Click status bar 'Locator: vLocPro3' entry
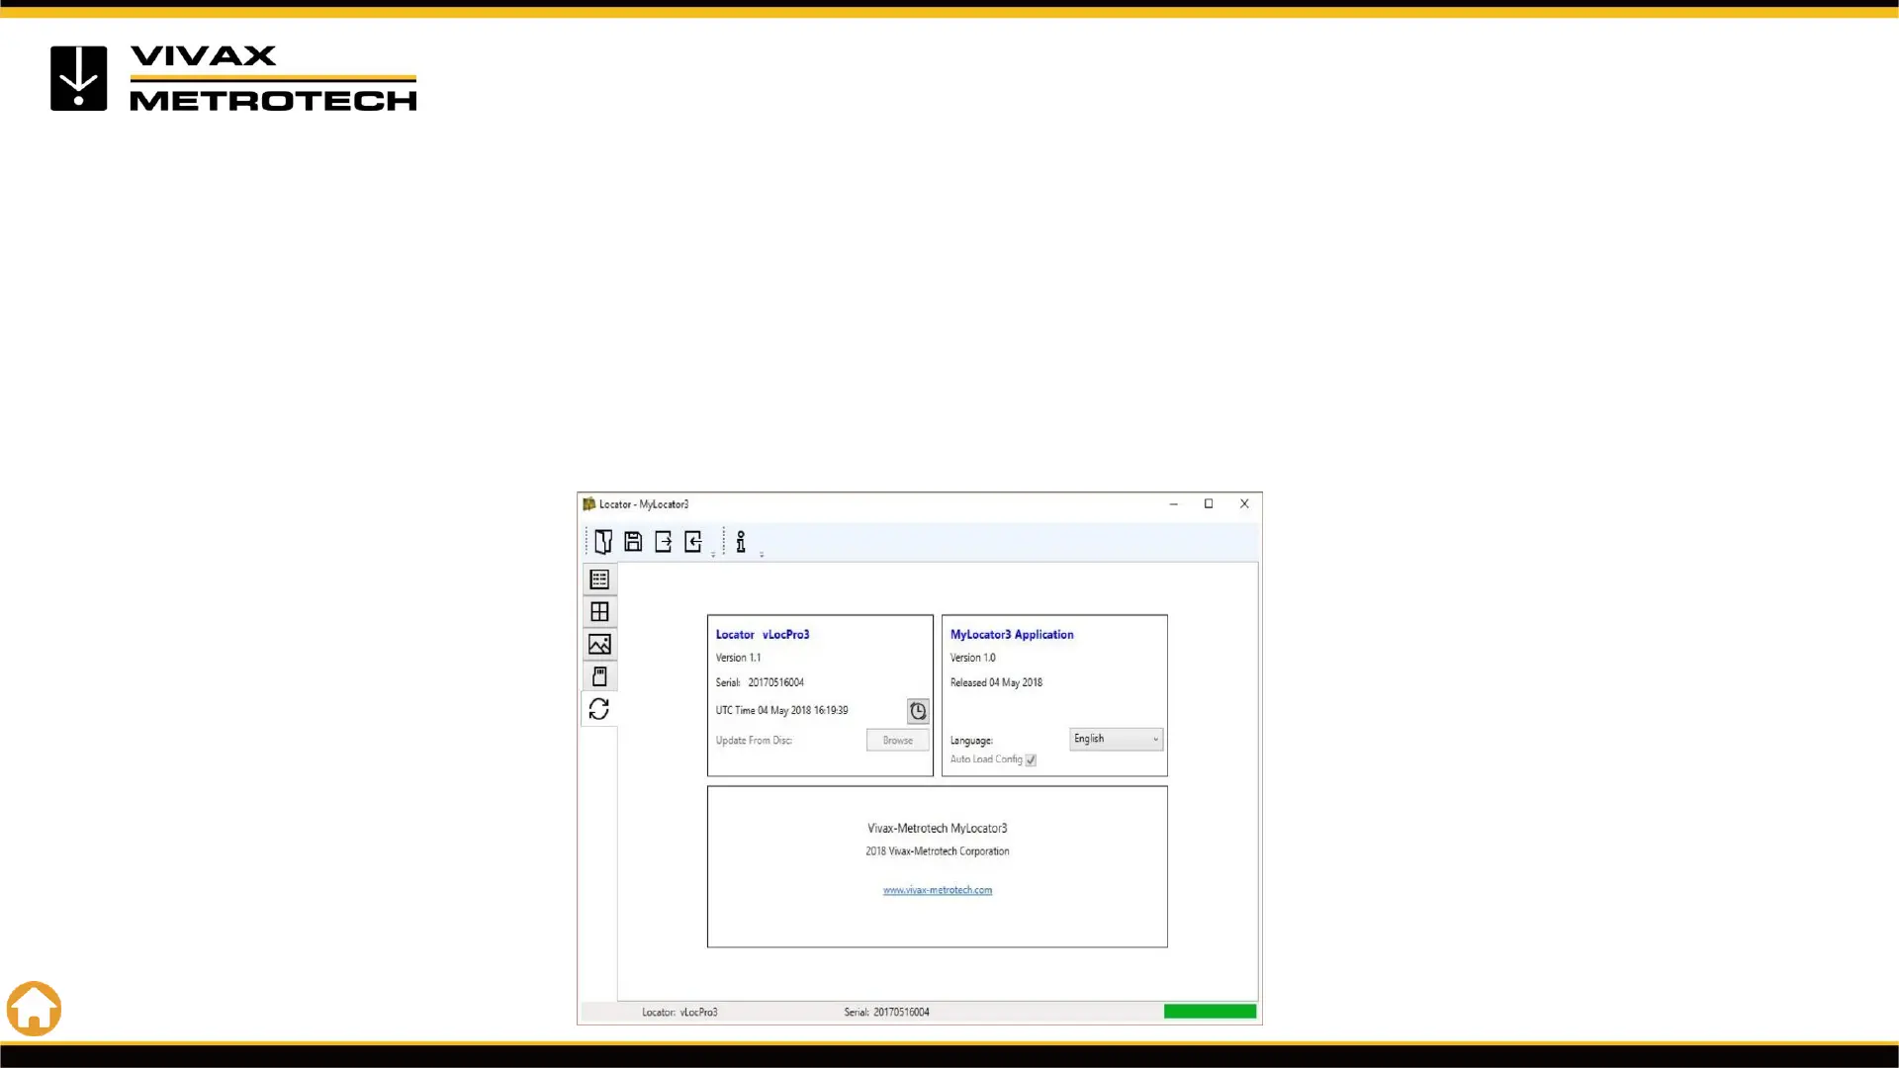 pyautogui.click(x=679, y=1013)
